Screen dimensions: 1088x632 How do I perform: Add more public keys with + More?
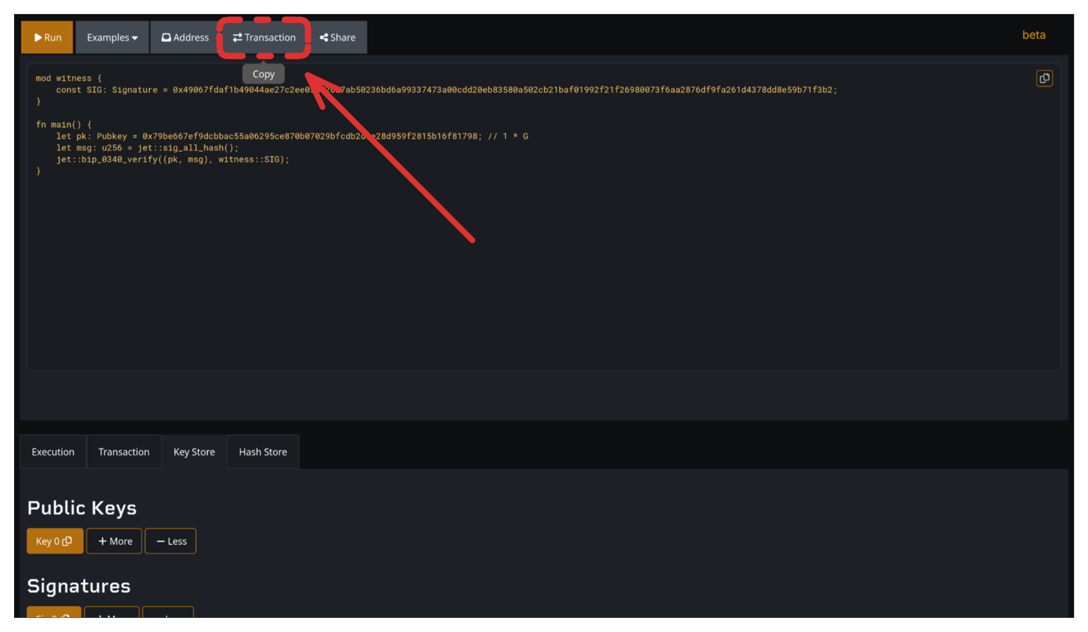[114, 541]
